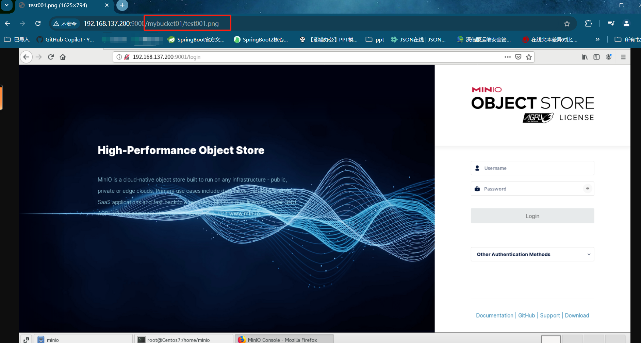641x343 pixels.
Task: Open the Chrome profile avatar
Action: click(626, 23)
